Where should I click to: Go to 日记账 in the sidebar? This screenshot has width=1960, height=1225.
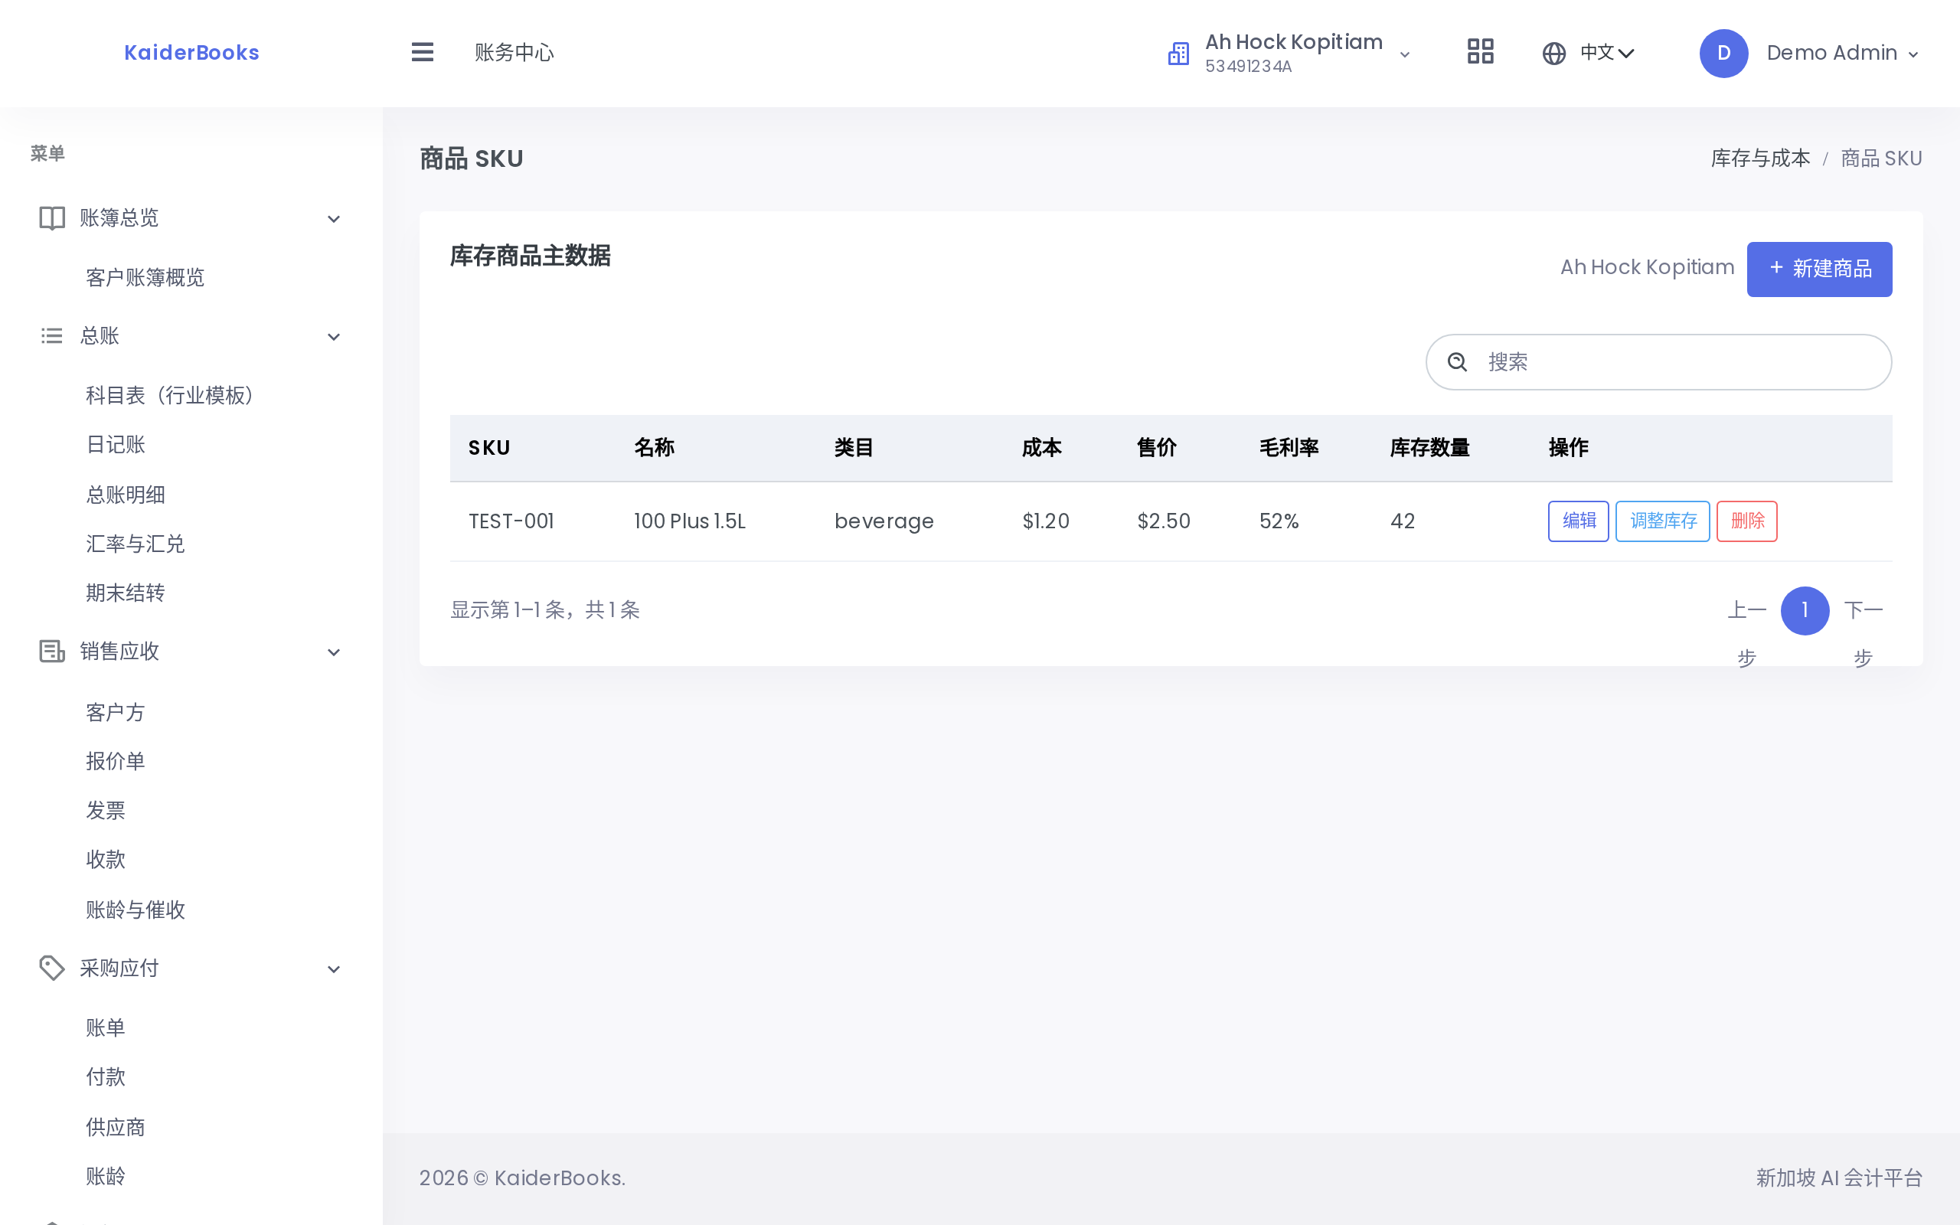(x=116, y=445)
